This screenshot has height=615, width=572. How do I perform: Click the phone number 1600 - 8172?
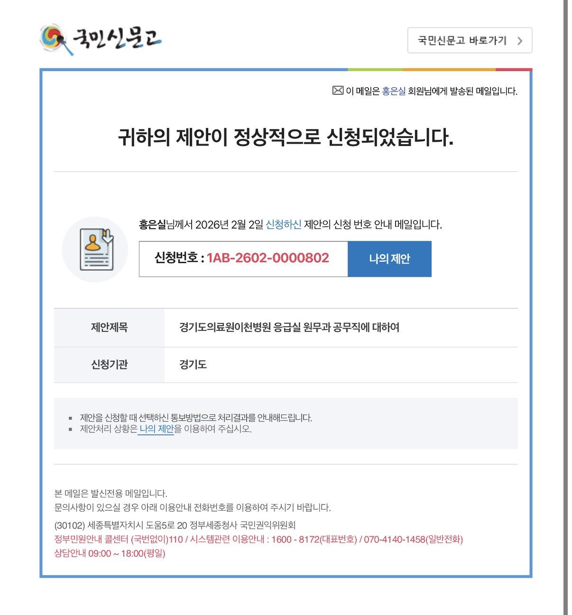(x=295, y=540)
